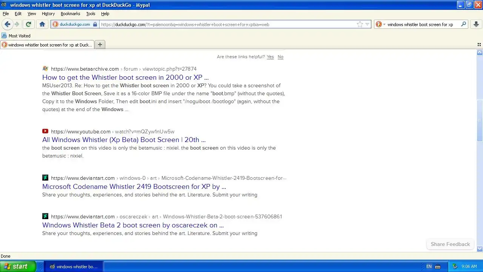
Task: Open the File menu
Action: [x=6, y=14]
